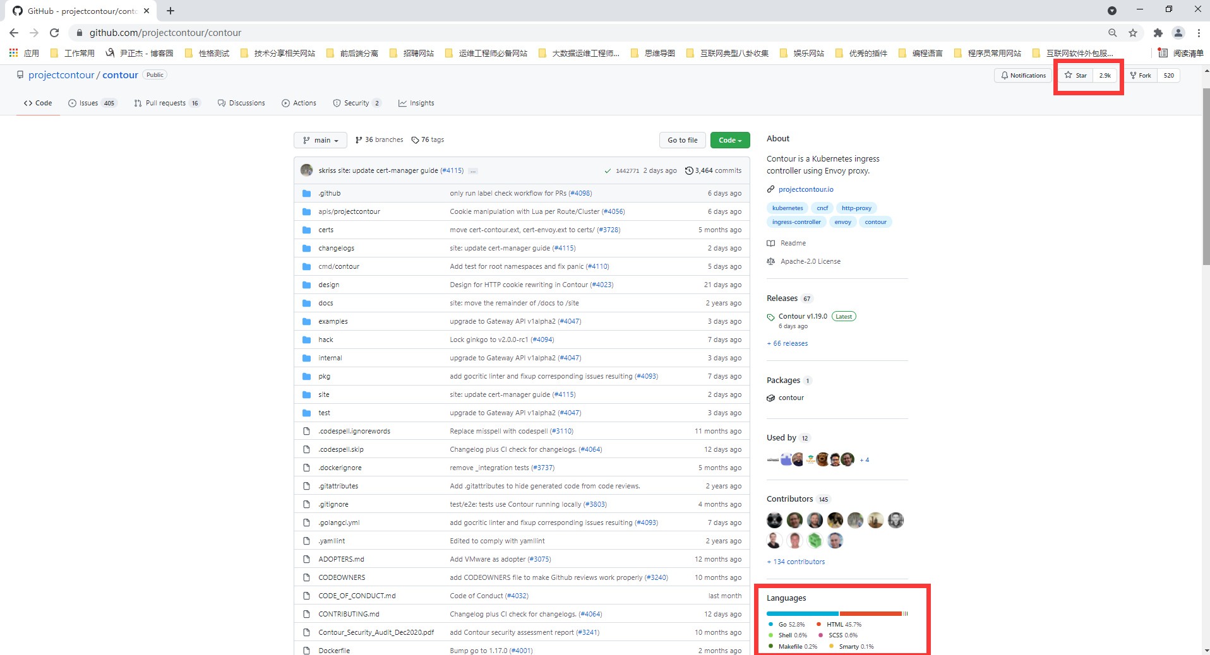
Task: Click the browser profile avatar icon
Action: [x=1178, y=33]
